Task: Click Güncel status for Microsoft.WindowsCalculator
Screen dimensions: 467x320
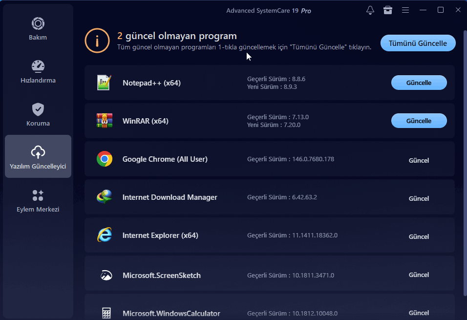Action: 419,313
